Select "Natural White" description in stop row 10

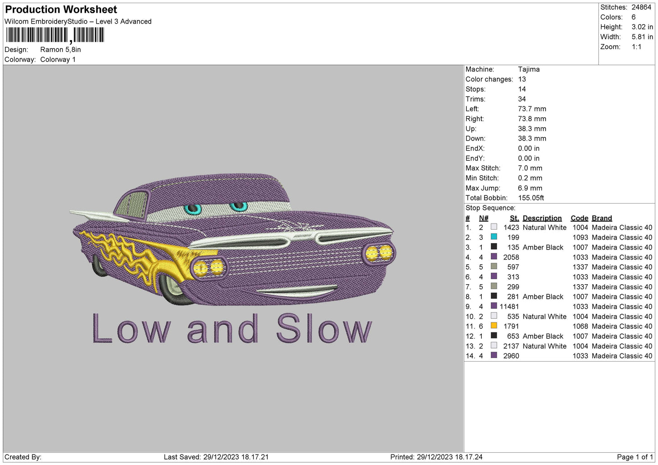click(x=545, y=317)
